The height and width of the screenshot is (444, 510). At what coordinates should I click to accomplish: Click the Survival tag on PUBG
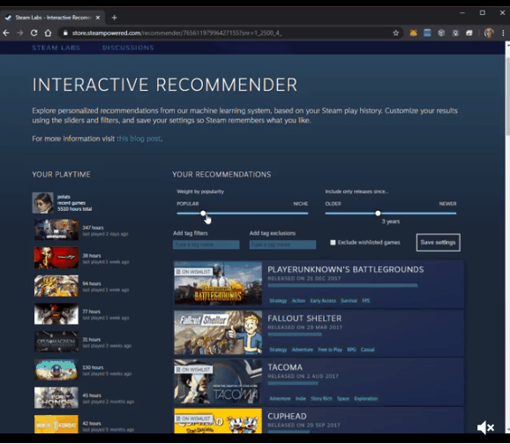coord(349,300)
